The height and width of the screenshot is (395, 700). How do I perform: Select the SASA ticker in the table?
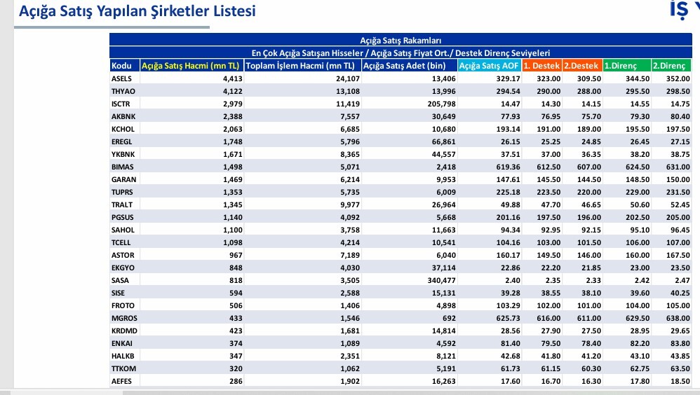121,280
